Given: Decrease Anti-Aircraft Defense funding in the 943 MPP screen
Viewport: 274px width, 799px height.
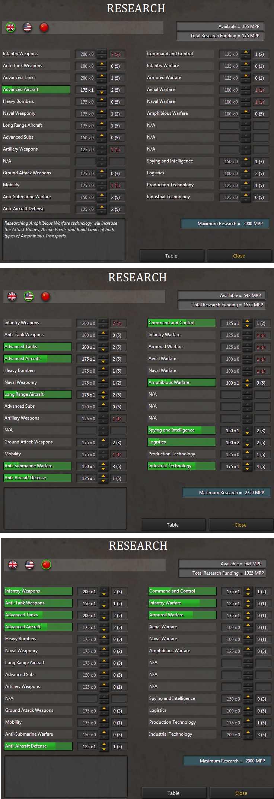Looking at the screenshot, I should click(x=104, y=749).
